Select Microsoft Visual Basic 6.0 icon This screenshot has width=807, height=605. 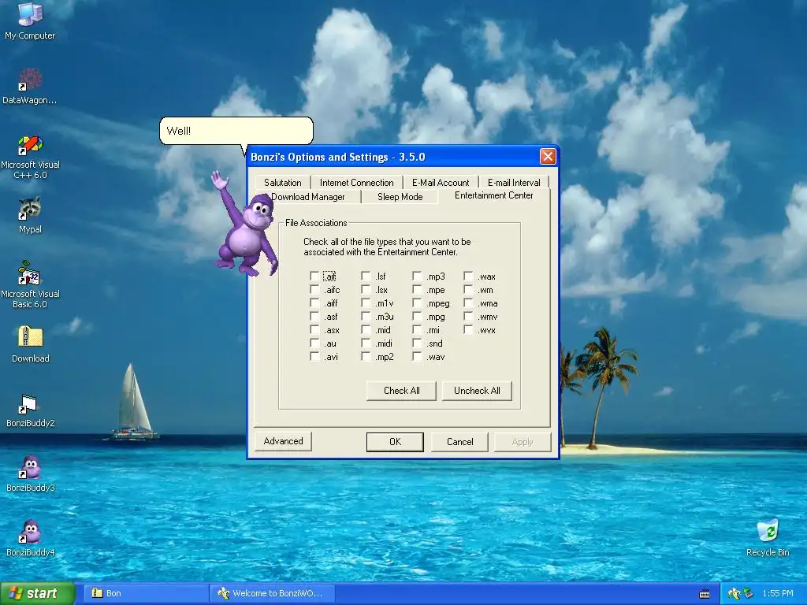pyautogui.click(x=30, y=284)
